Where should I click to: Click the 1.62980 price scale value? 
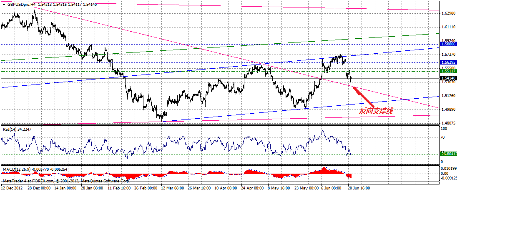448,13
